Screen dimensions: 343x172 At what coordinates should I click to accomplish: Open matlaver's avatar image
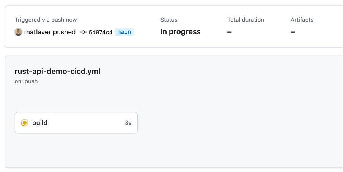click(x=18, y=32)
